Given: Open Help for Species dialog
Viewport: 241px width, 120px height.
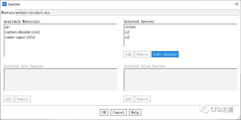Looking at the screenshot, I should 135,112.
